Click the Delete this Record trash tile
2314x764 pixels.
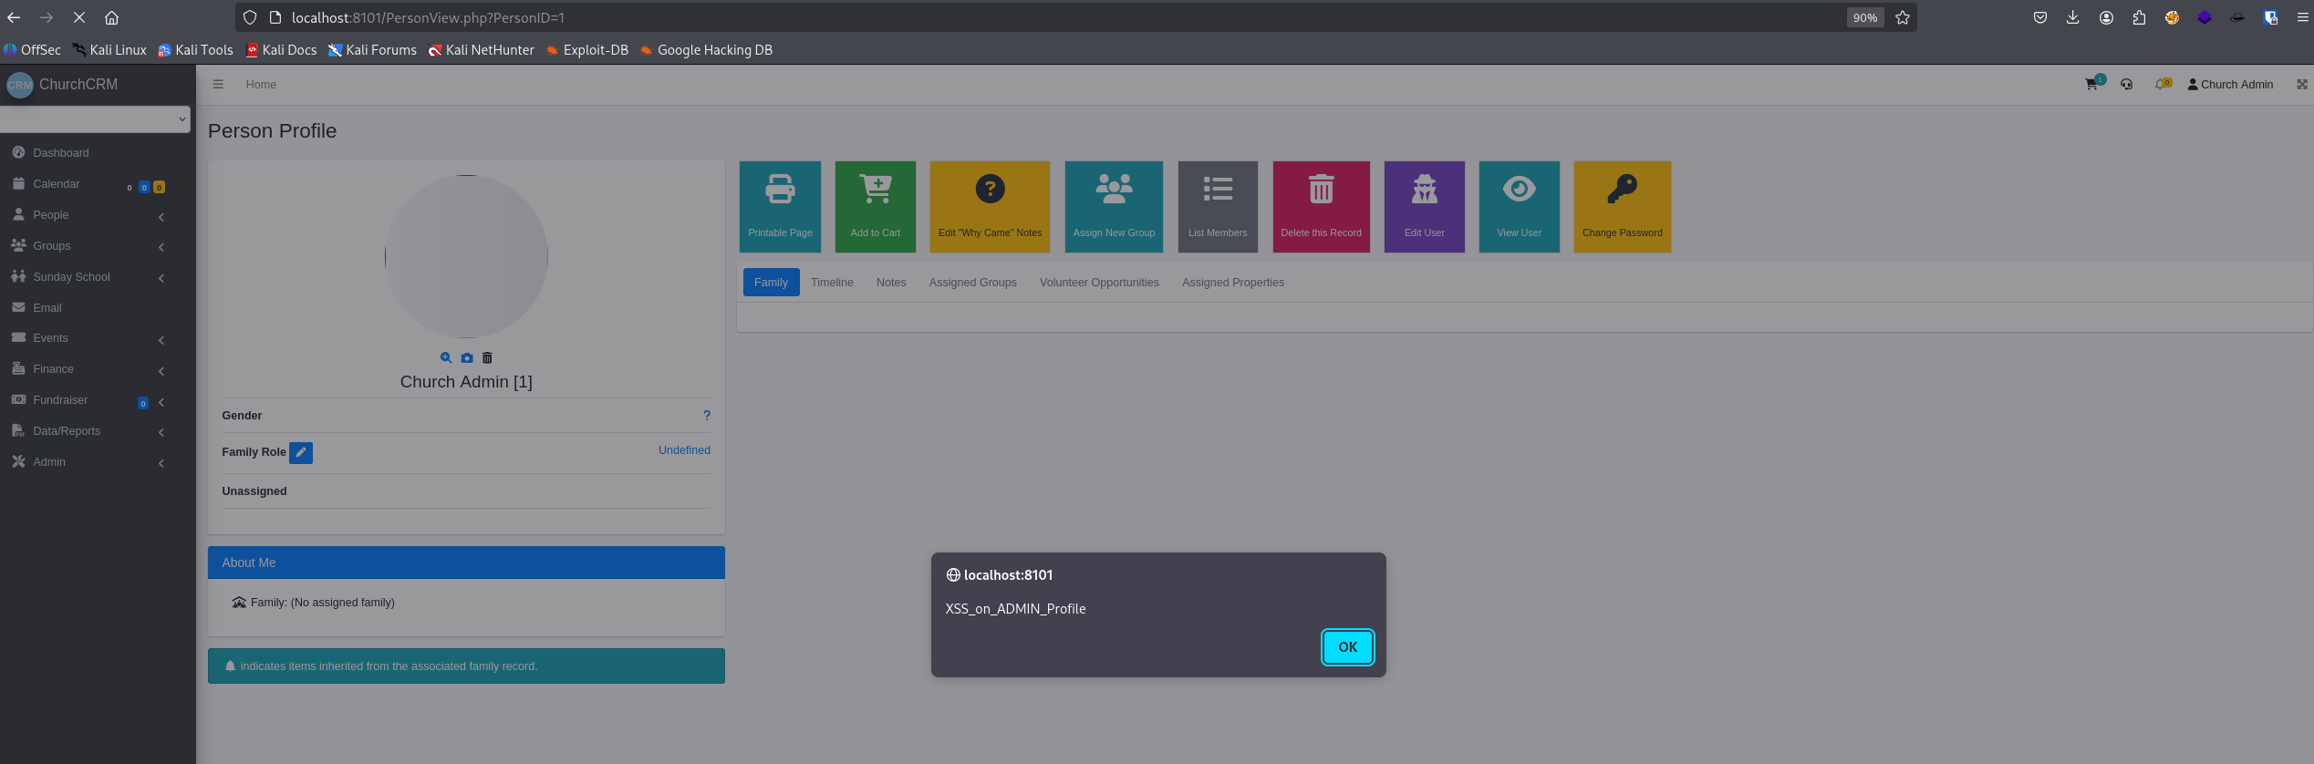pos(1321,207)
